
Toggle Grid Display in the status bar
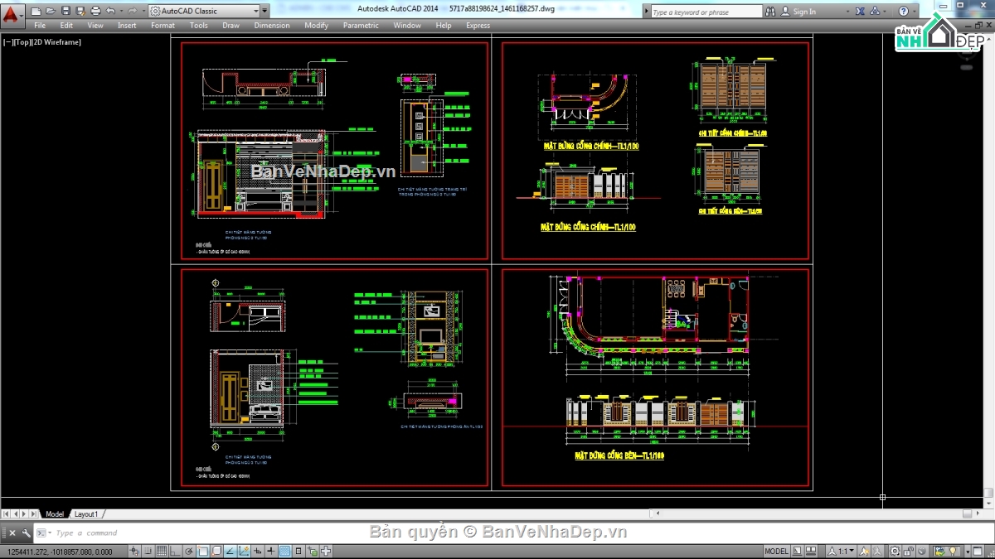coord(162,552)
